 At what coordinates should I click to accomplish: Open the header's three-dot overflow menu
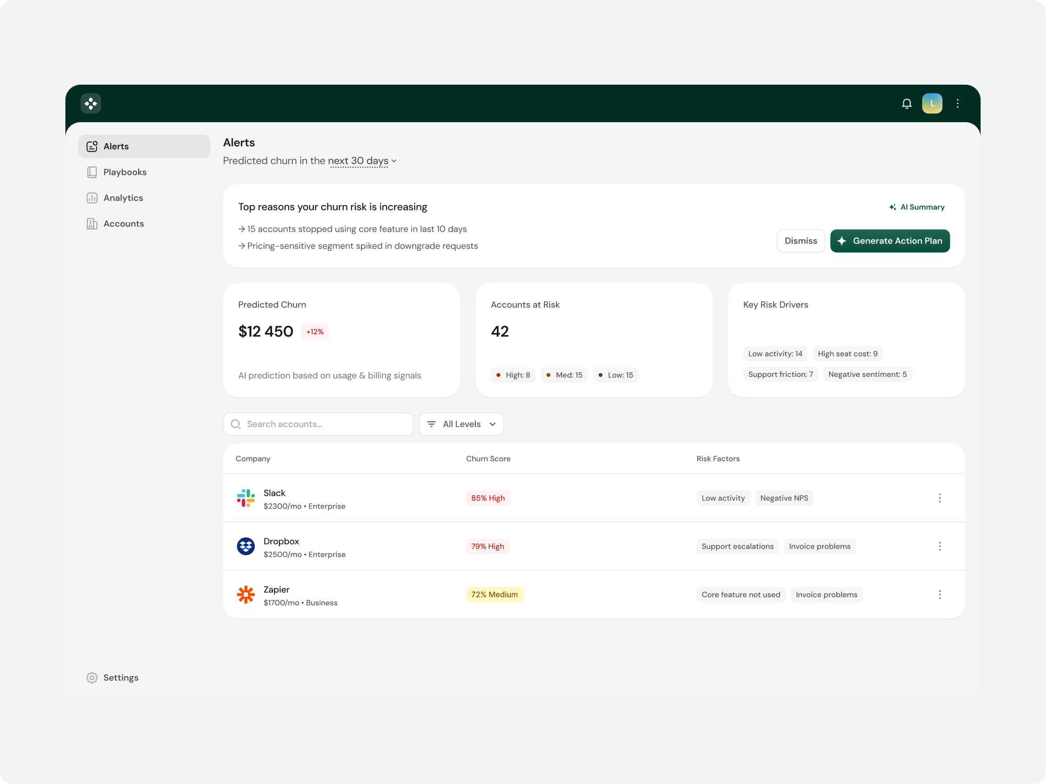click(958, 103)
